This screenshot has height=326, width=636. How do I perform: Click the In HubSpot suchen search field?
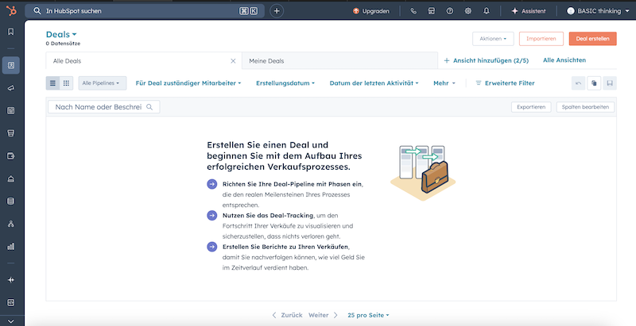145,11
